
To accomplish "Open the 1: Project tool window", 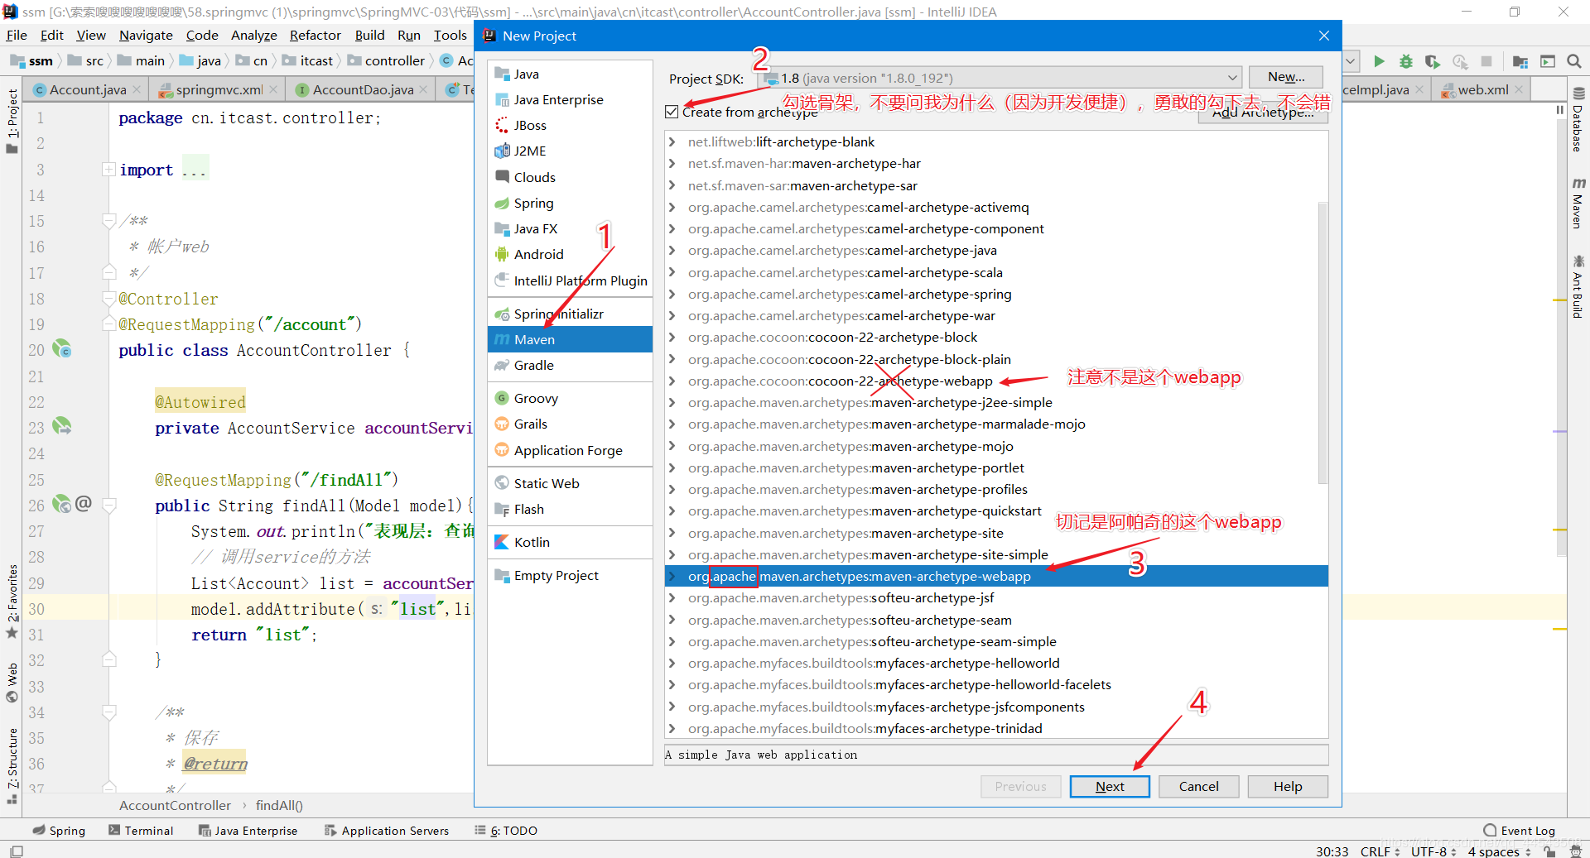I will [x=12, y=120].
